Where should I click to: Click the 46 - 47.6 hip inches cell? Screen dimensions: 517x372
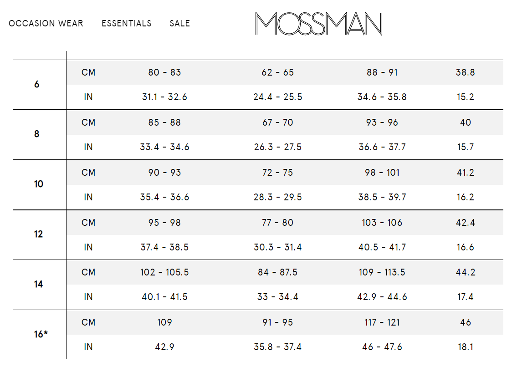[x=382, y=347]
